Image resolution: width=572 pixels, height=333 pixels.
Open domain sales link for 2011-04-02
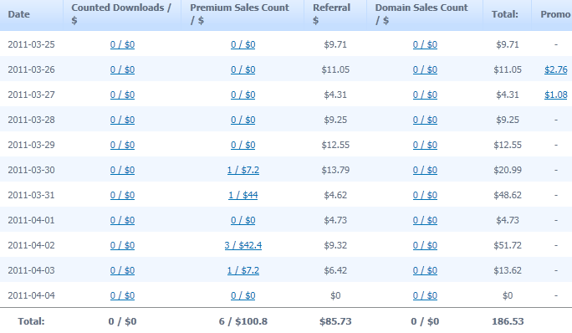click(425, 245)
